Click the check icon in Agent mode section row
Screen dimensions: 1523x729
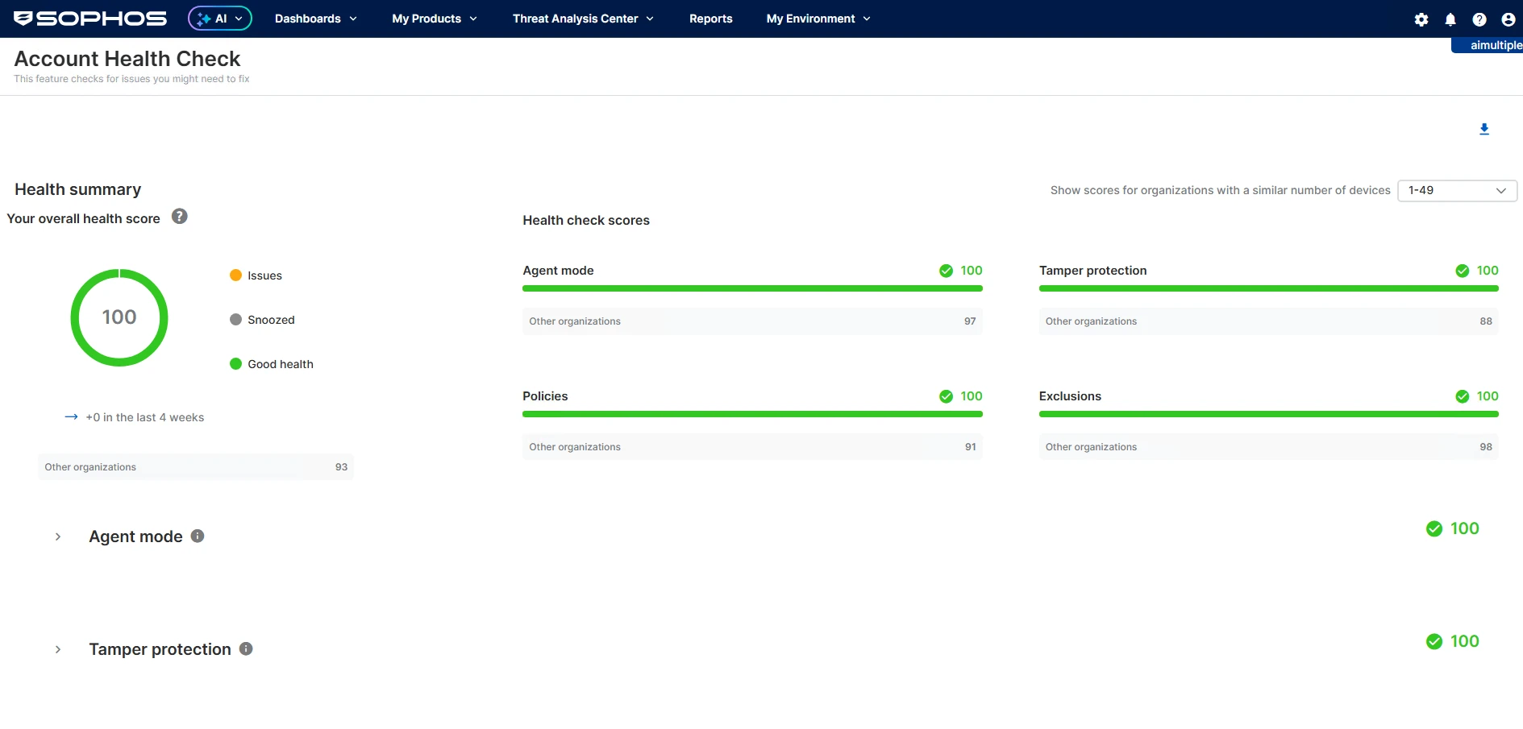(x=1434, y=528)
